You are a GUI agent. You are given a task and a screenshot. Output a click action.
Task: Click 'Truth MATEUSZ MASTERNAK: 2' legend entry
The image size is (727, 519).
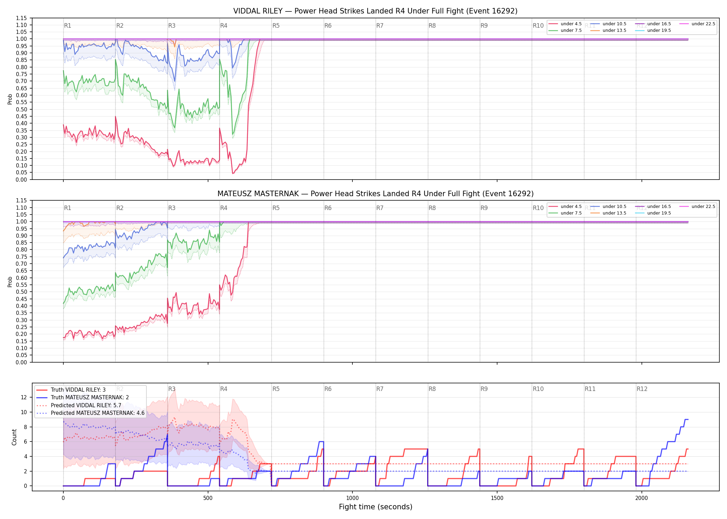click(x=82, y=398)
